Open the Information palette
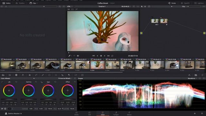The width and height of the screenshot is (206, 116). pos(202,75)
